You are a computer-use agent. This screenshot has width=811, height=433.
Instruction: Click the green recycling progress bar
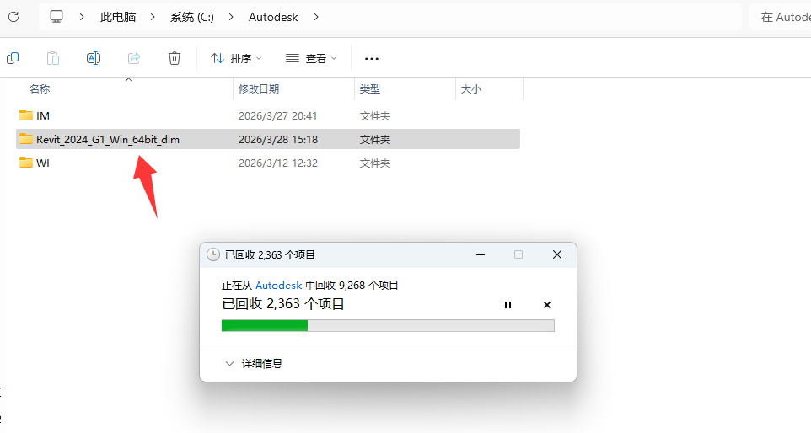(x=388, y=325)
